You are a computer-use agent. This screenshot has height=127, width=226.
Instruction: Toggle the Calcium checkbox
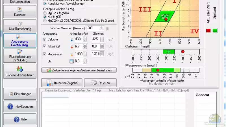(x=44, y=39)
